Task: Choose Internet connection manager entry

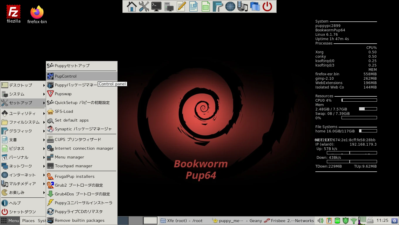Action: click(84, 148)
